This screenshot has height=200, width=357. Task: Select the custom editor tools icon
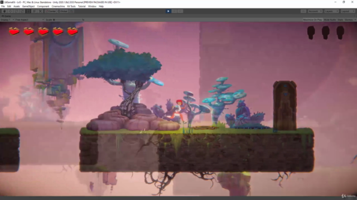[40, 11]
